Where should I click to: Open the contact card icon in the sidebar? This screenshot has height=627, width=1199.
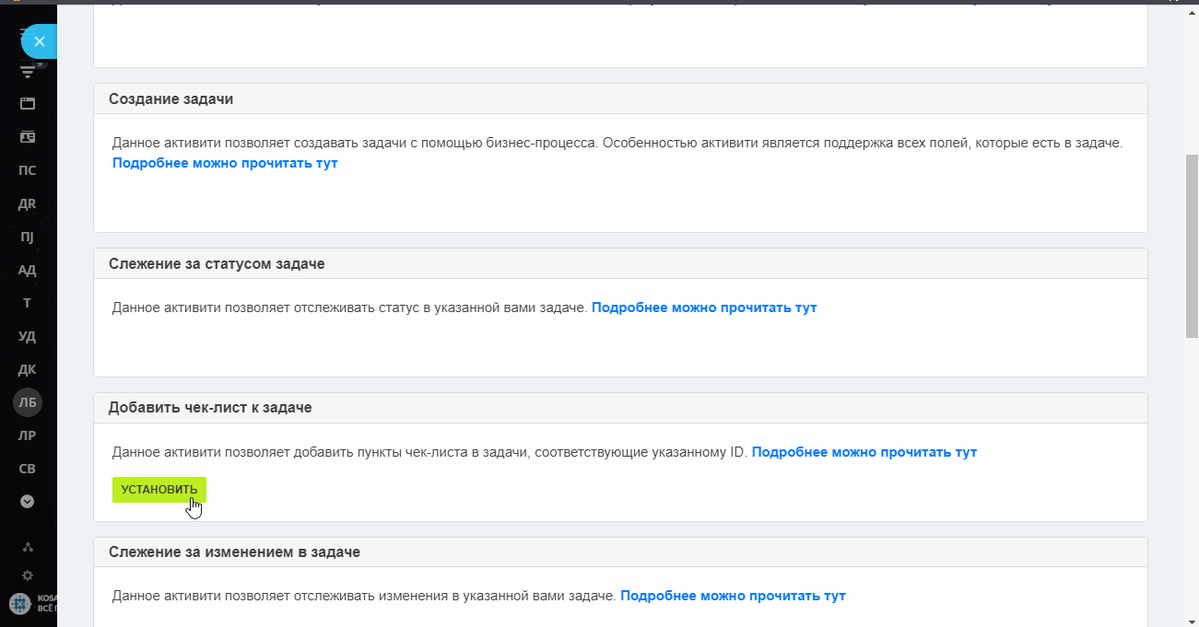coord(28,137)
